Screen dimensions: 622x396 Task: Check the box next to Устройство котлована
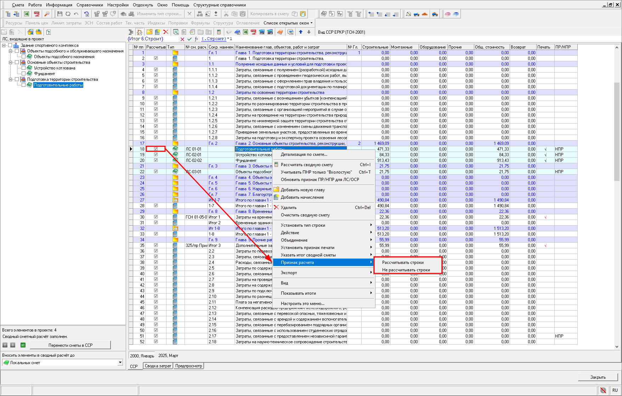(x=23, y=68)
